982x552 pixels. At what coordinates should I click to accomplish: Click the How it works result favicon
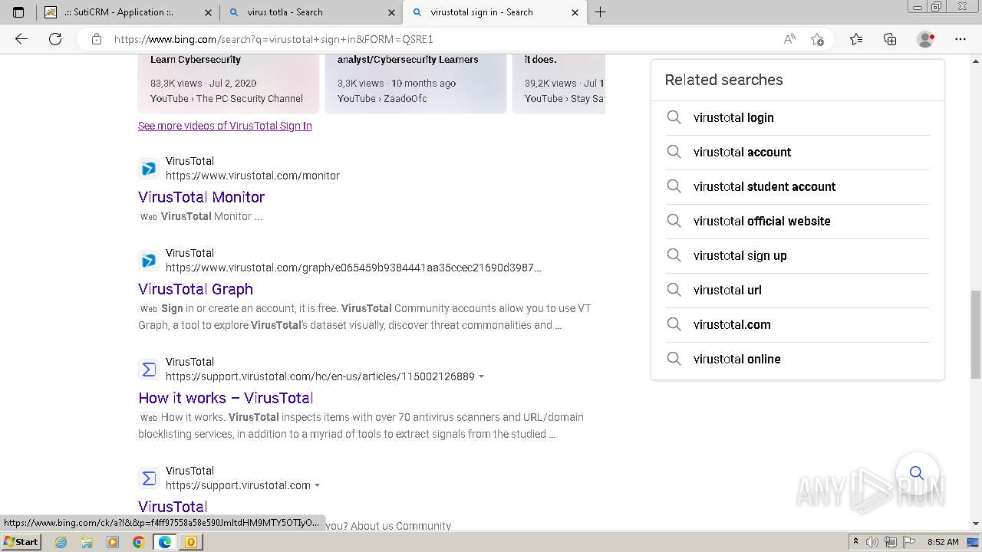tap(149, 369)
